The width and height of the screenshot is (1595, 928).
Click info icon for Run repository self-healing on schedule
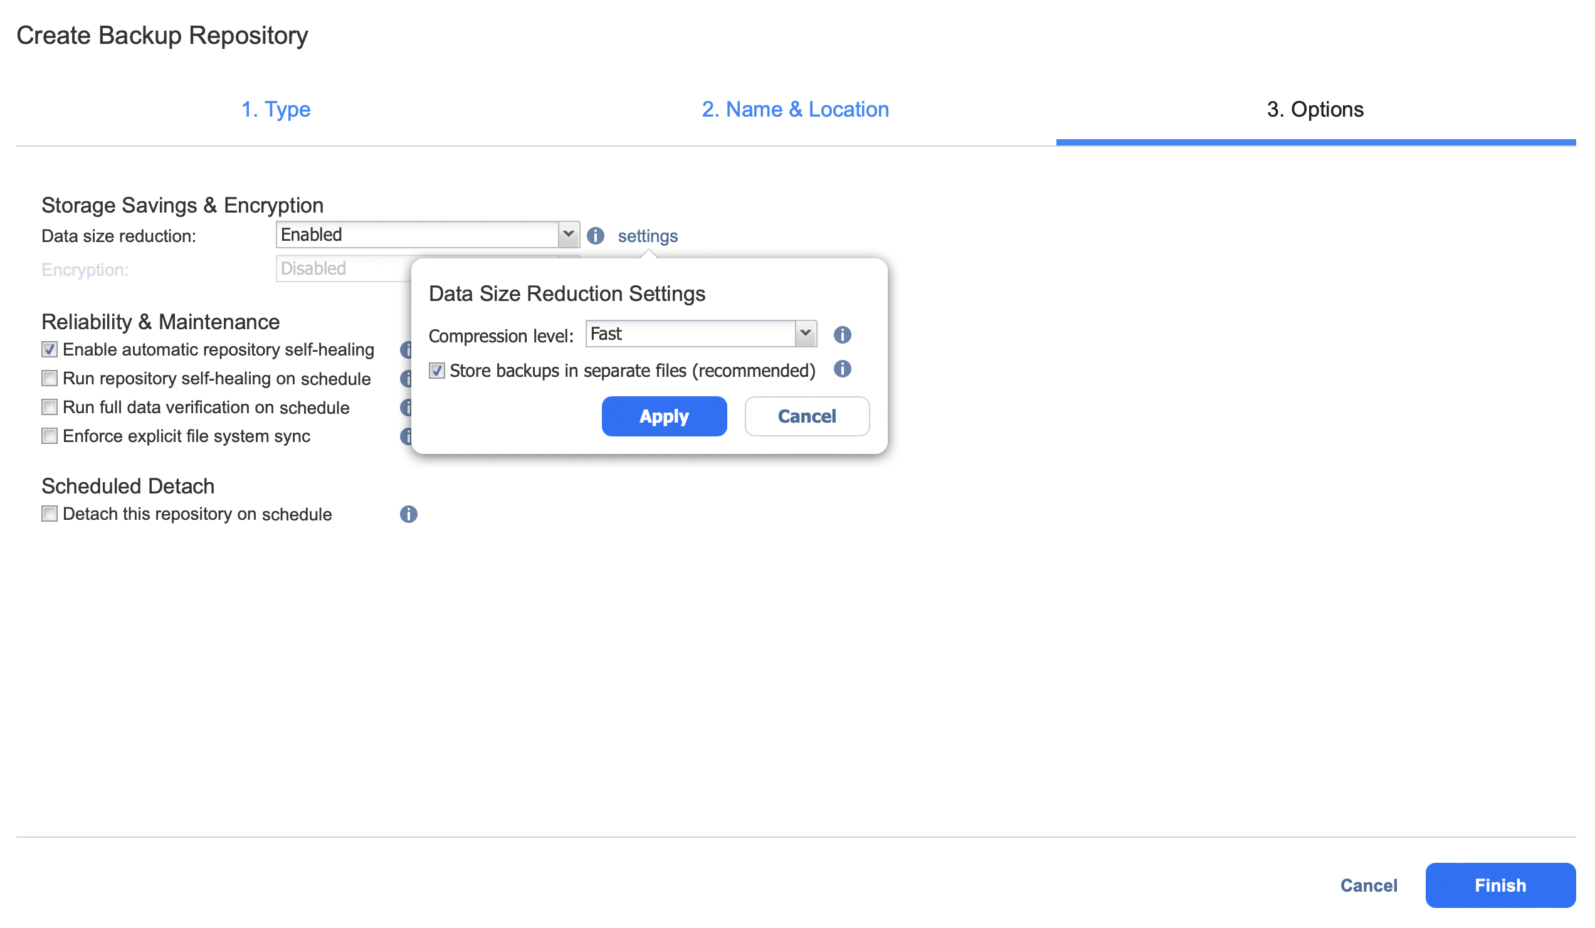[405, 379]
